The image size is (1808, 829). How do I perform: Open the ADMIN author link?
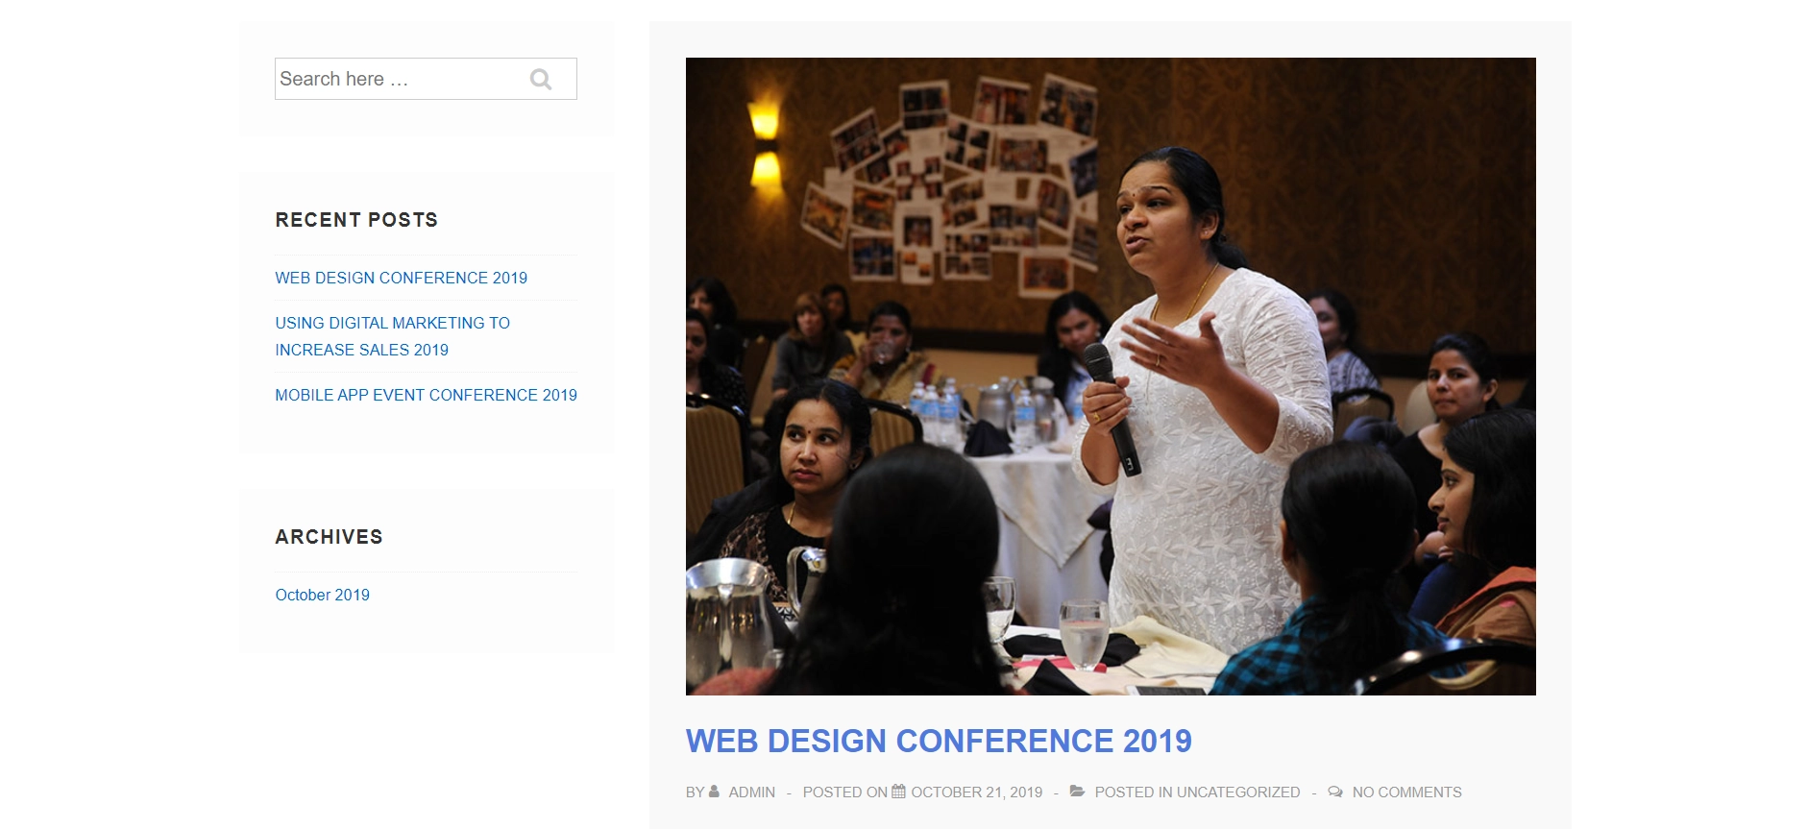click(752, 792)
